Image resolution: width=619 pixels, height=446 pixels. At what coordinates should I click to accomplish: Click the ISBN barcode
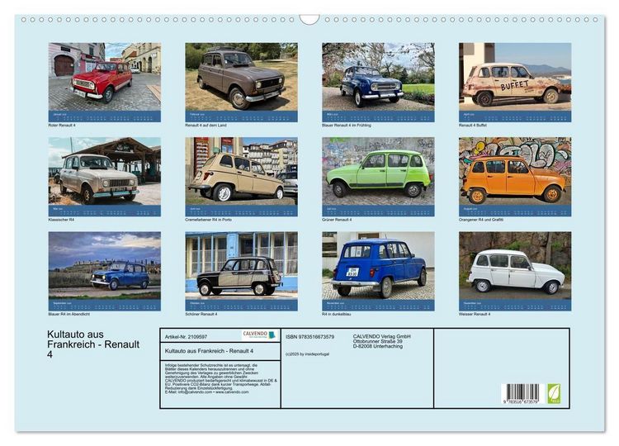point(522,393)
